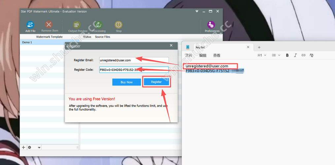
Task: Expand the H1 heading dropdown
Action: [x=262, y=55]
